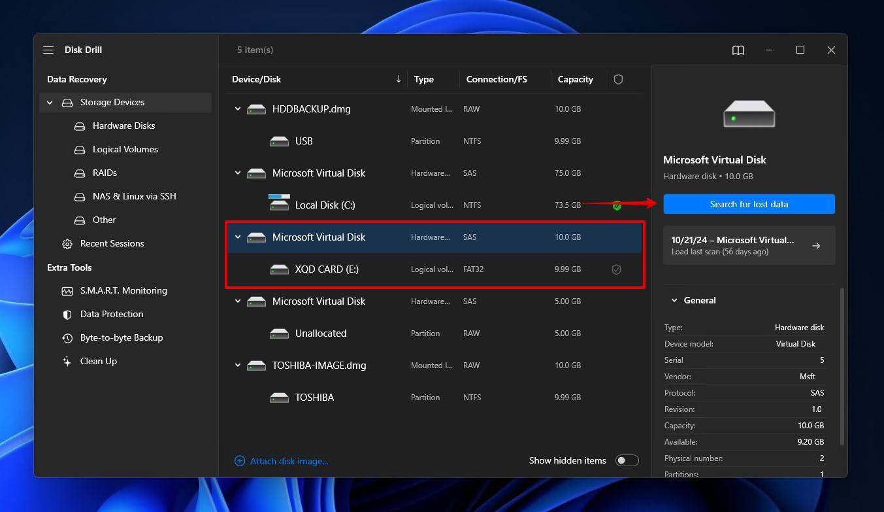This screenshot has height=512, width=884.
Task: Click the plus icon for Attach disk image
Action: [240, 461]
